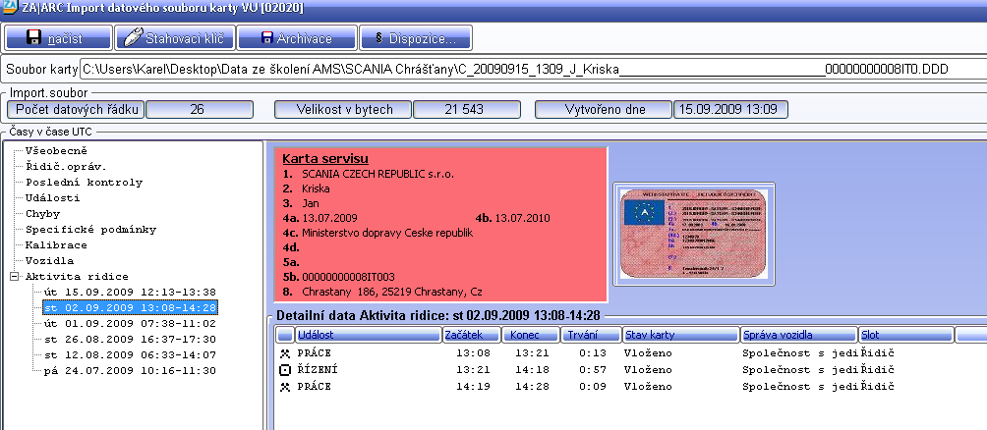Open the 'Archivace' button

click(297, 38)
